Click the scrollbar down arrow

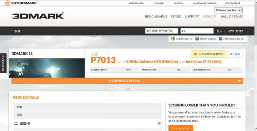256,129
